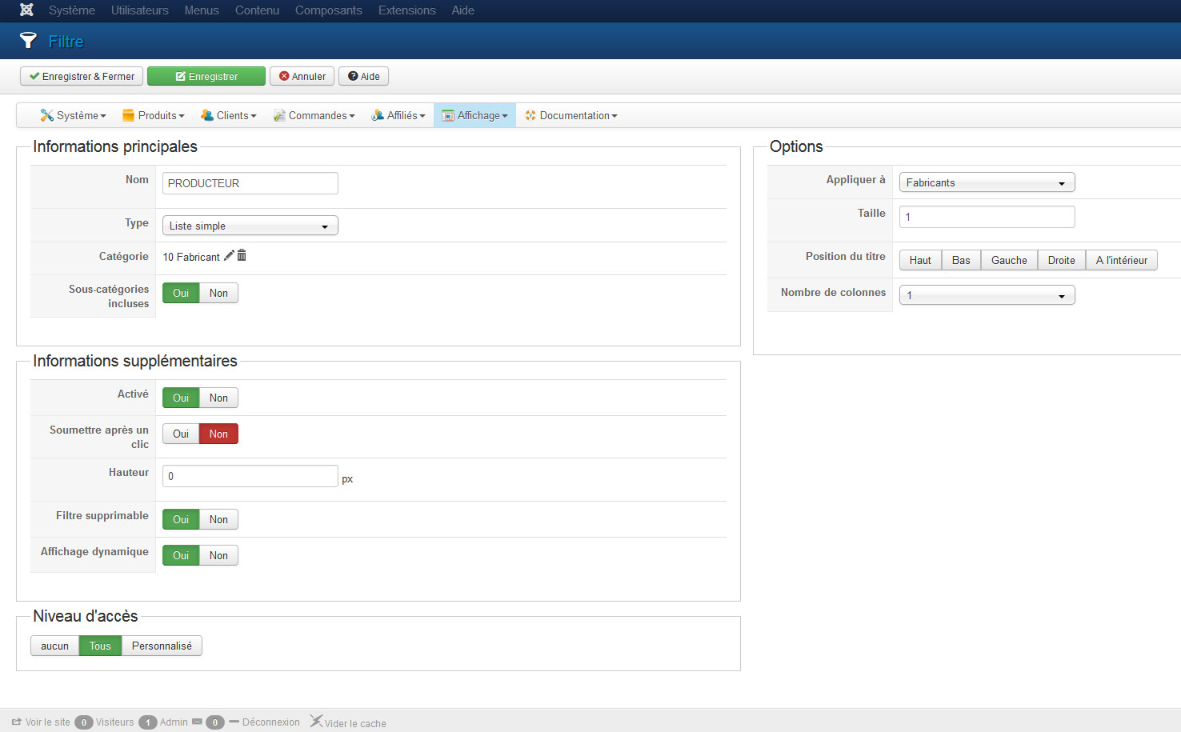Select access level Personnalisé
Screen dimensions: 1181x732
(162, 646)
